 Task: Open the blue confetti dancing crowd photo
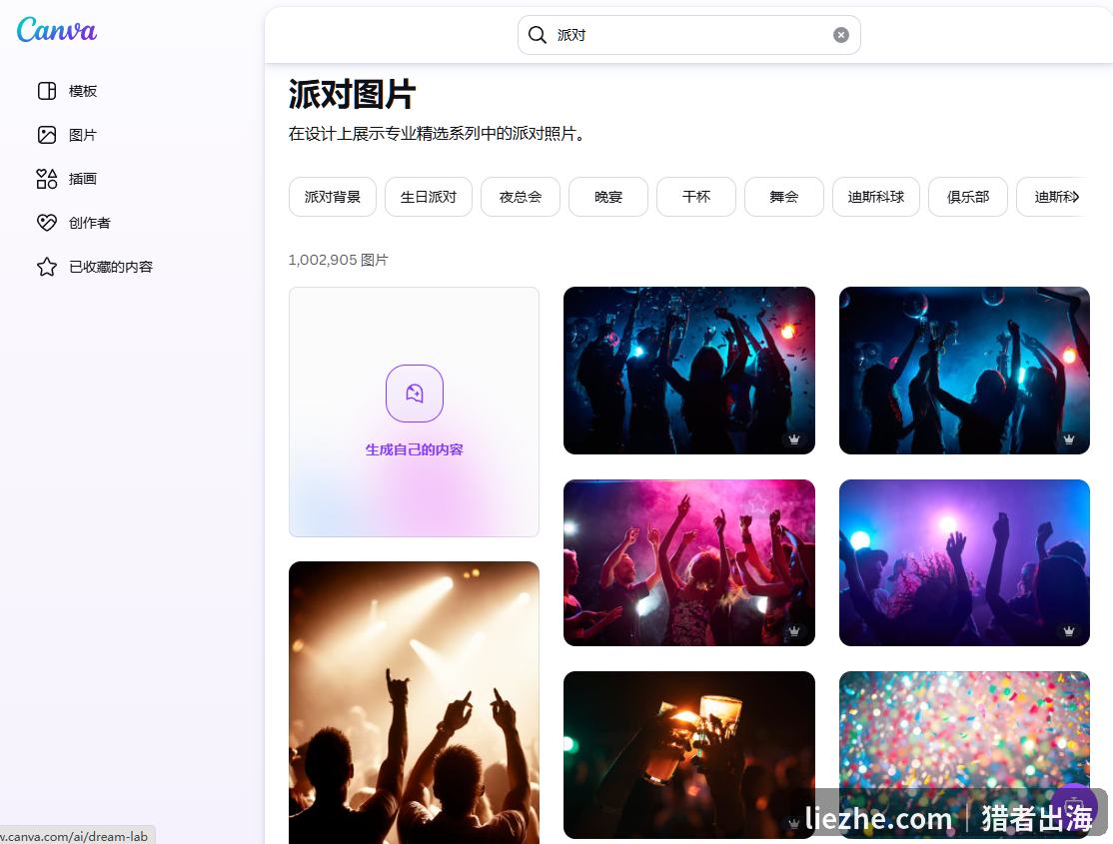point(689,371)
